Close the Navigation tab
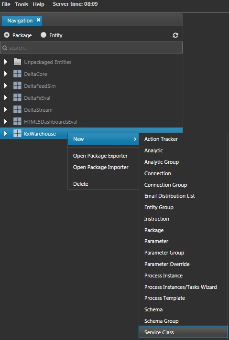This screenshot has height=340, width=229. (38, 20)
